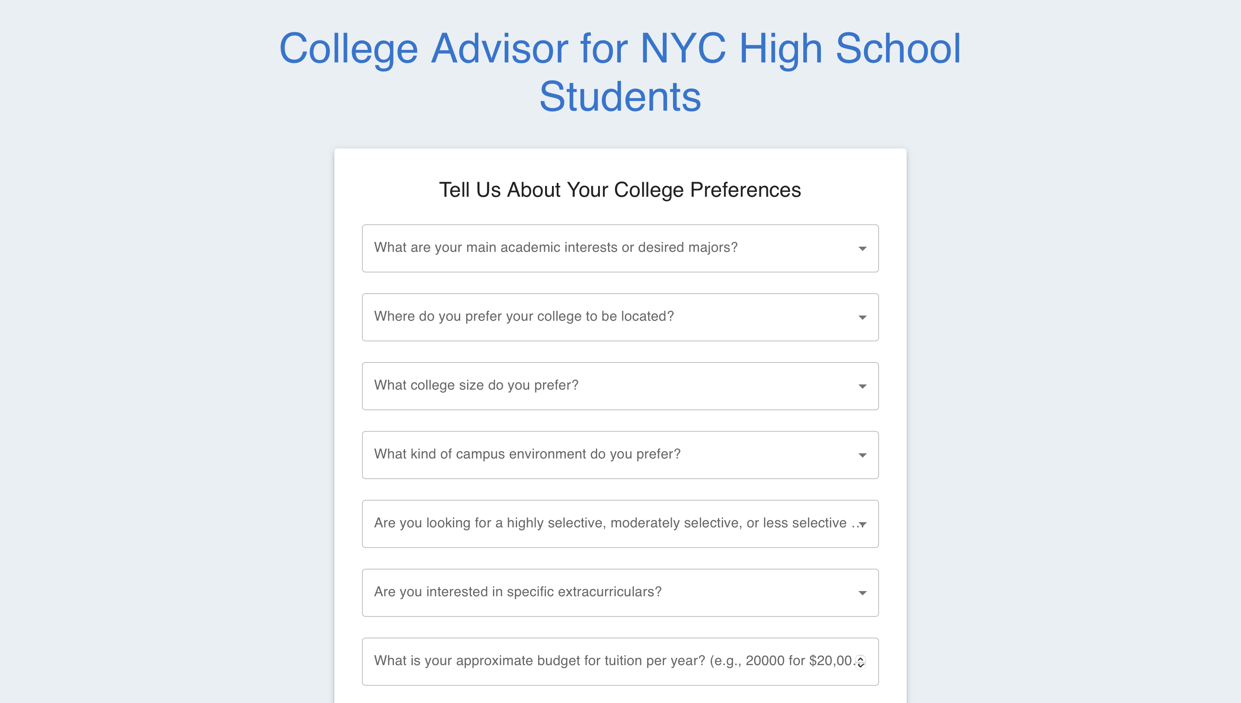The width and height of the screenshot is (1241, 703).
Task: Open the academic interests dropdown arrow
Action: [x=862, y=249]
